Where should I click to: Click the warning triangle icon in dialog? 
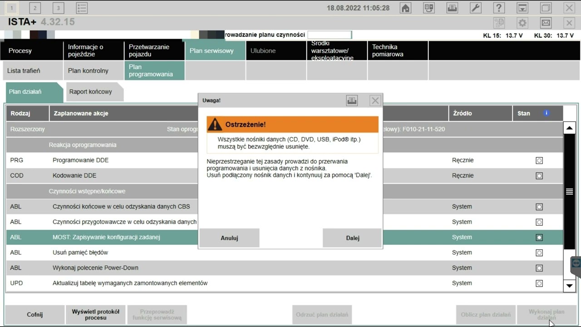pyautogui.click(x=215, y=124)
